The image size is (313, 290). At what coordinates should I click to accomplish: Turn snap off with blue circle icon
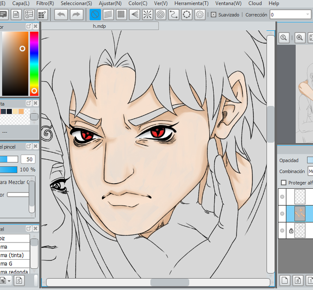click(x=95, y=14)
